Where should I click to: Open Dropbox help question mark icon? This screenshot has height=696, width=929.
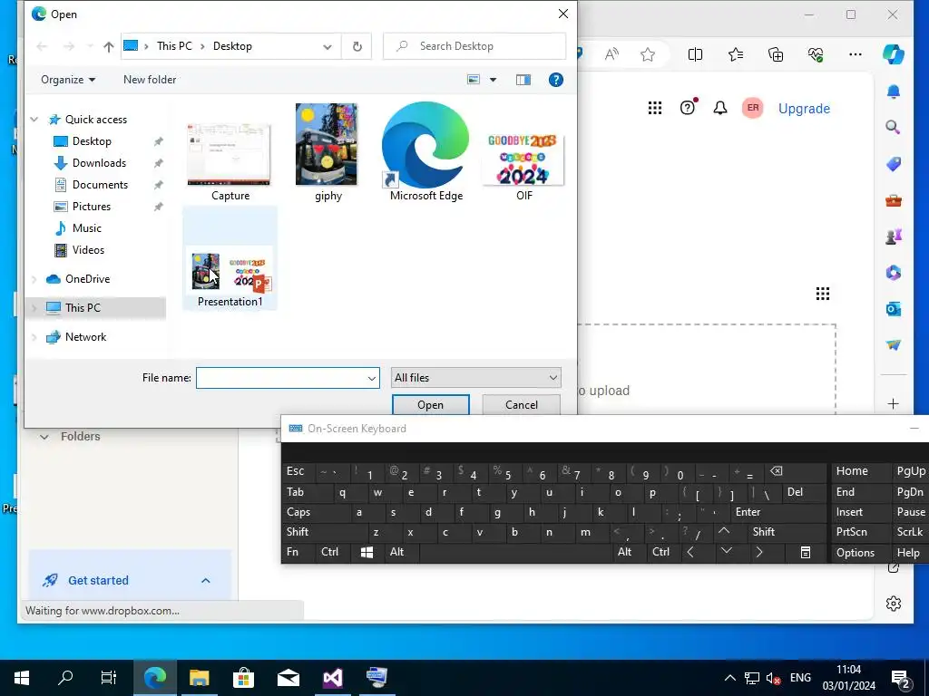pyautogui.click(x=688, y=108)
